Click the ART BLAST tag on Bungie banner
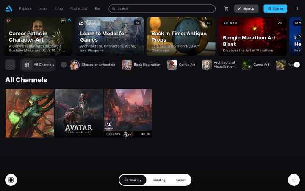This screenshot has width=305, height=191. pyautogui.click(x=231, y=23)
